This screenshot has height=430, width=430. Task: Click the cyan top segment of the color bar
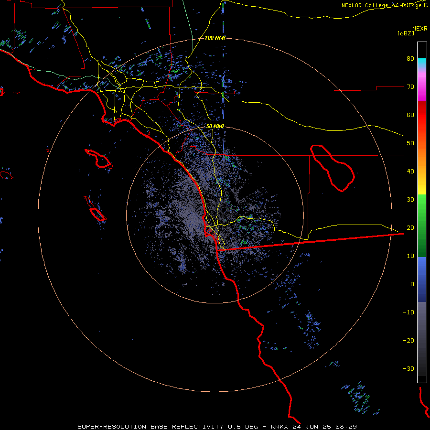tap(422, 63)
